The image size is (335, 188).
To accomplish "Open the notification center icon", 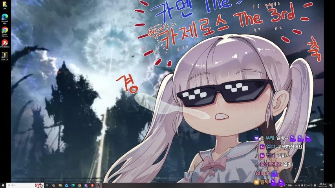I will coord(331,185).
